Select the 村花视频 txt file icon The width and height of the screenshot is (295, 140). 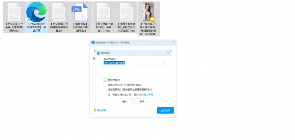click(59, 12)
